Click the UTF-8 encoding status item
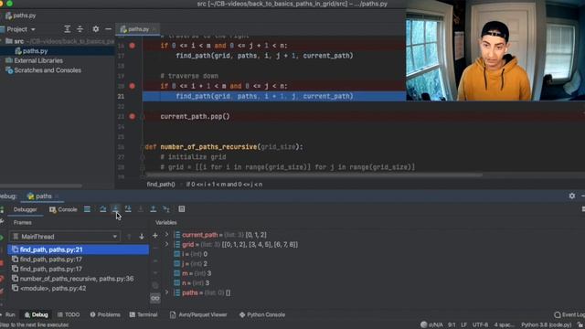 (480, 325)
